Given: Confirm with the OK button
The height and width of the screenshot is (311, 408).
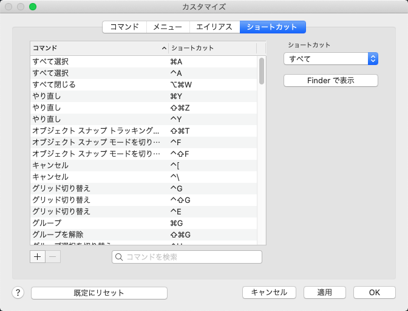Looking at the screenshot, I should point(375,293).
